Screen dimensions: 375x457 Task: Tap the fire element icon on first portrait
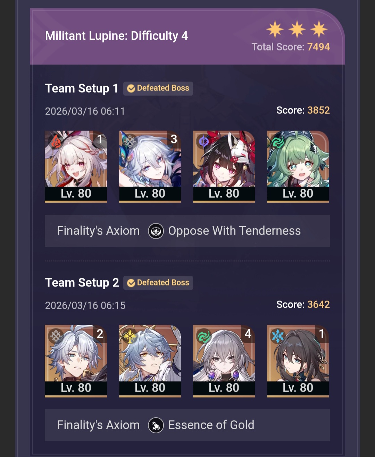click(56, 142)
